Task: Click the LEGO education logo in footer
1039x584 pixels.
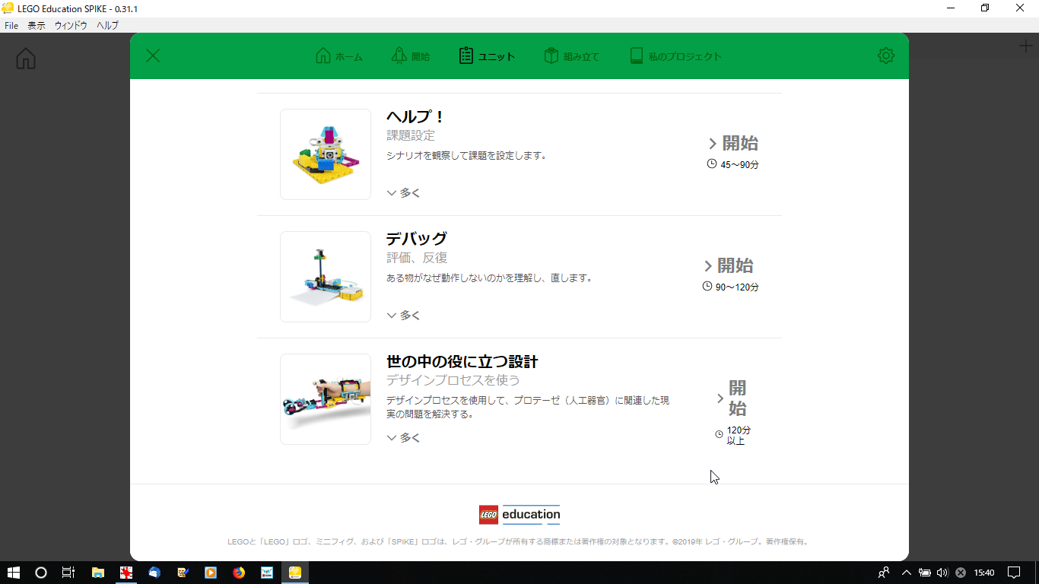Action: click(519, 515)
